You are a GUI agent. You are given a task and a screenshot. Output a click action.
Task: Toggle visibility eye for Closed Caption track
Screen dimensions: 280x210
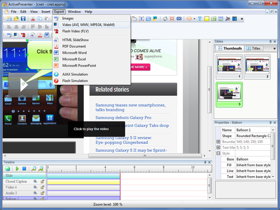(x=35, y=181)
